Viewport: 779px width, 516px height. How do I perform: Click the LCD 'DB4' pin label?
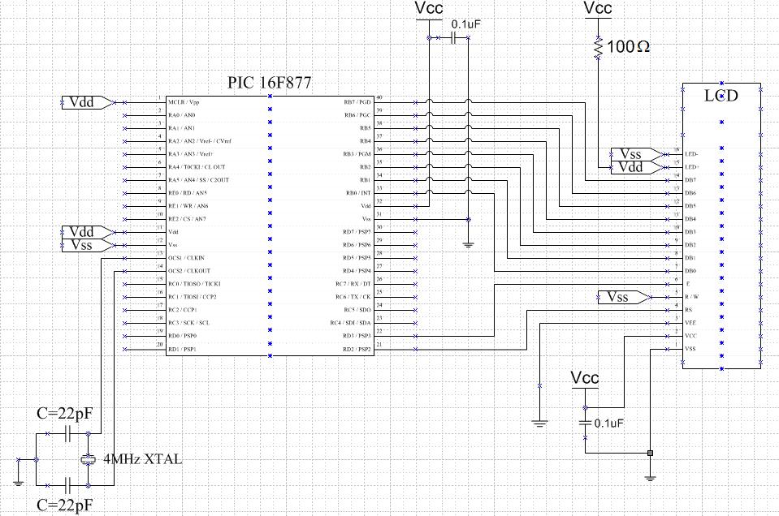[690, 219]
